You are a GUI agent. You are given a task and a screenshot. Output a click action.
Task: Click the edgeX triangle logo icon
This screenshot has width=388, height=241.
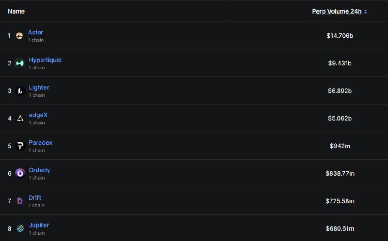tap(20, 118)
